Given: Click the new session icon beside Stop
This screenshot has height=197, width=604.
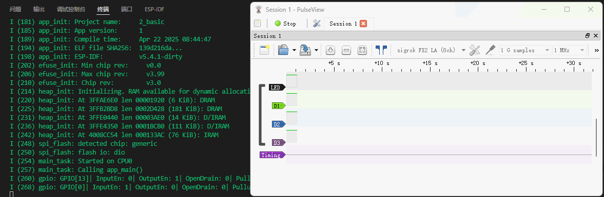Looking at the screenshot, I should pos(257,24).
